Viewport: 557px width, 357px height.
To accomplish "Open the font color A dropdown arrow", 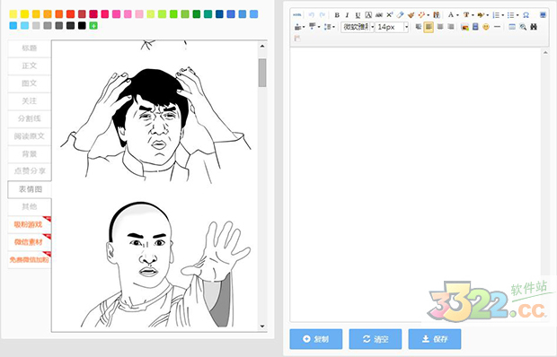I will (x=457, y=15).
